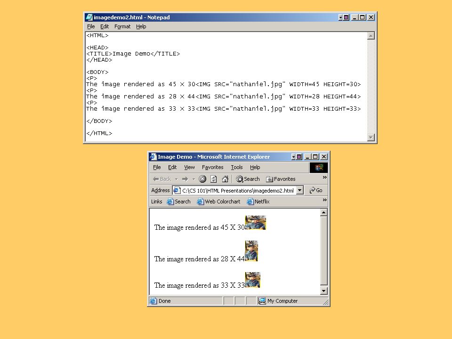This screenshot has height=339, width=452.
Task: Click the Search toolbar button with globe
Action: coord(248,179)
